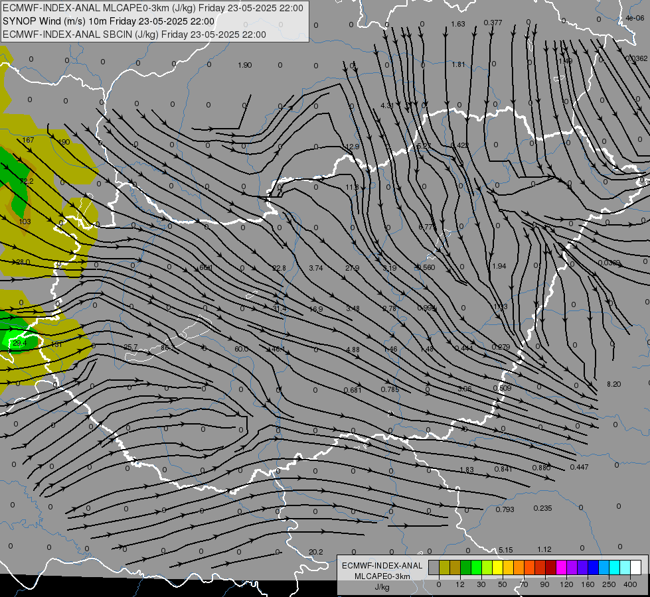
Task: Click the map value 0.880
Action: click(541, 468)
